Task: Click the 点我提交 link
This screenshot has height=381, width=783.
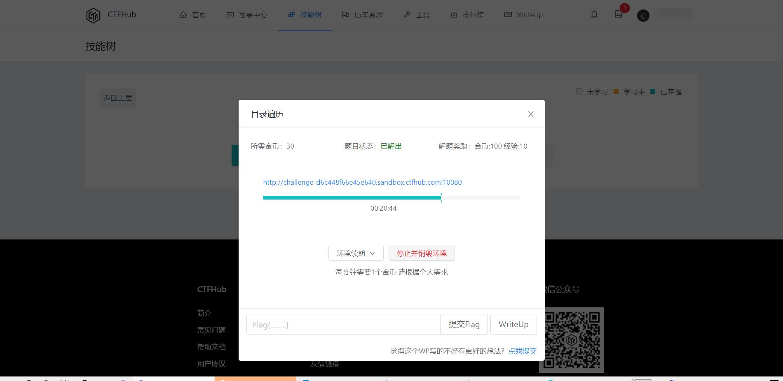Action: coord(523,351)
